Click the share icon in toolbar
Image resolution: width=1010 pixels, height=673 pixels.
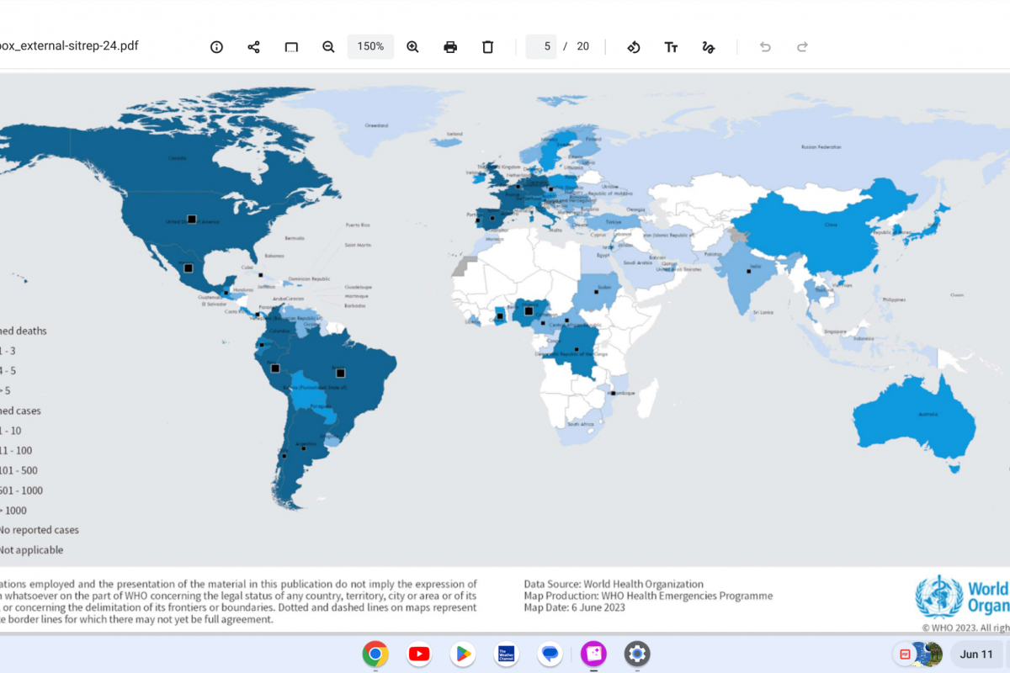pyautogui.click(x=253, y=47)
